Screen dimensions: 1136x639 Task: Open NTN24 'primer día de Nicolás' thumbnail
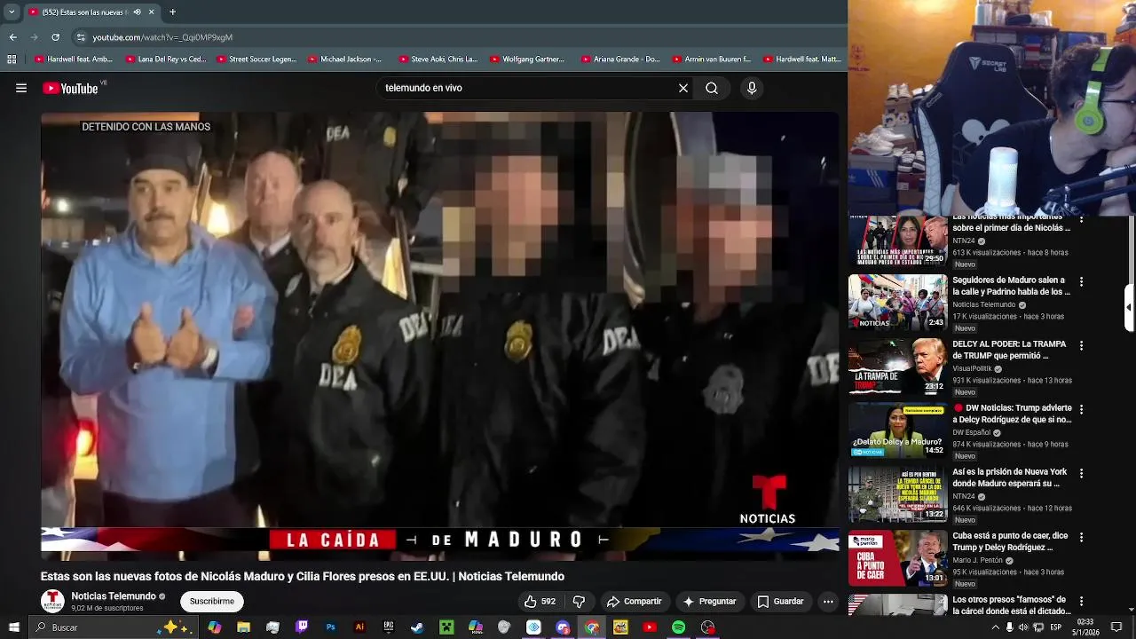point(898,240)
